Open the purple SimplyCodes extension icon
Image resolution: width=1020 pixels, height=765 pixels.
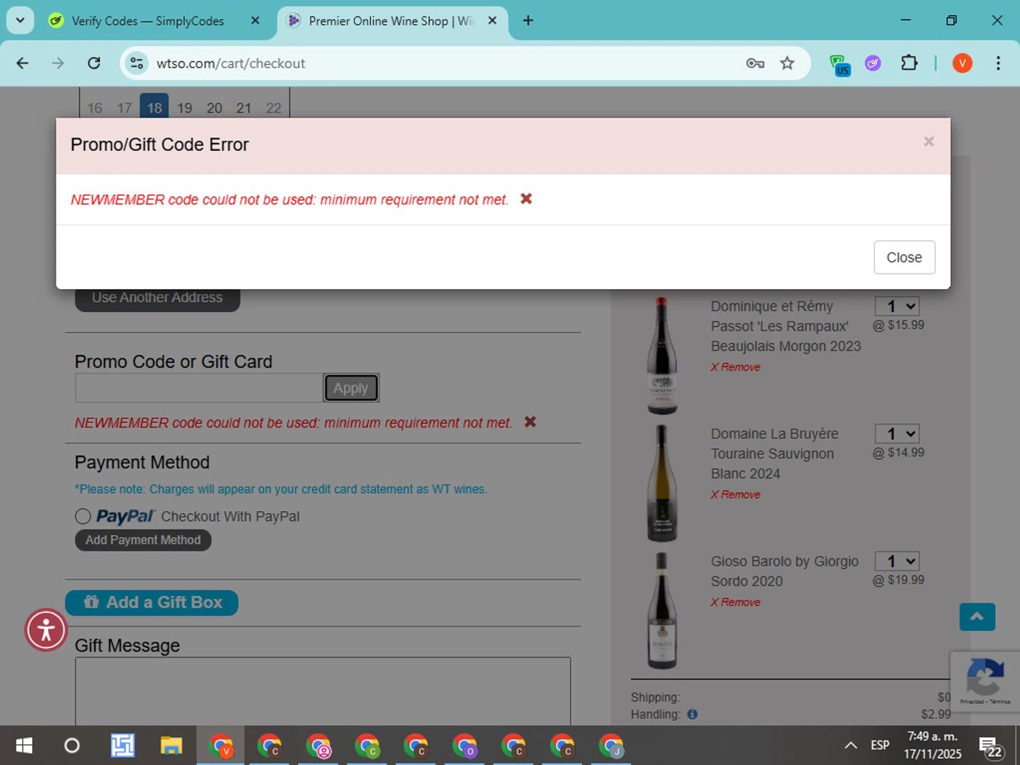[872, 63]
